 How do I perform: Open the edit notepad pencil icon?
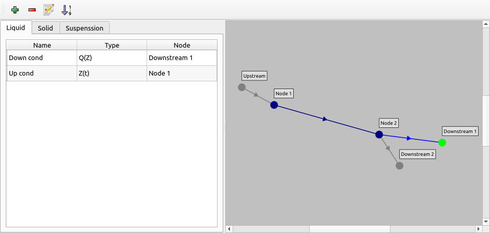coord(49,9)
